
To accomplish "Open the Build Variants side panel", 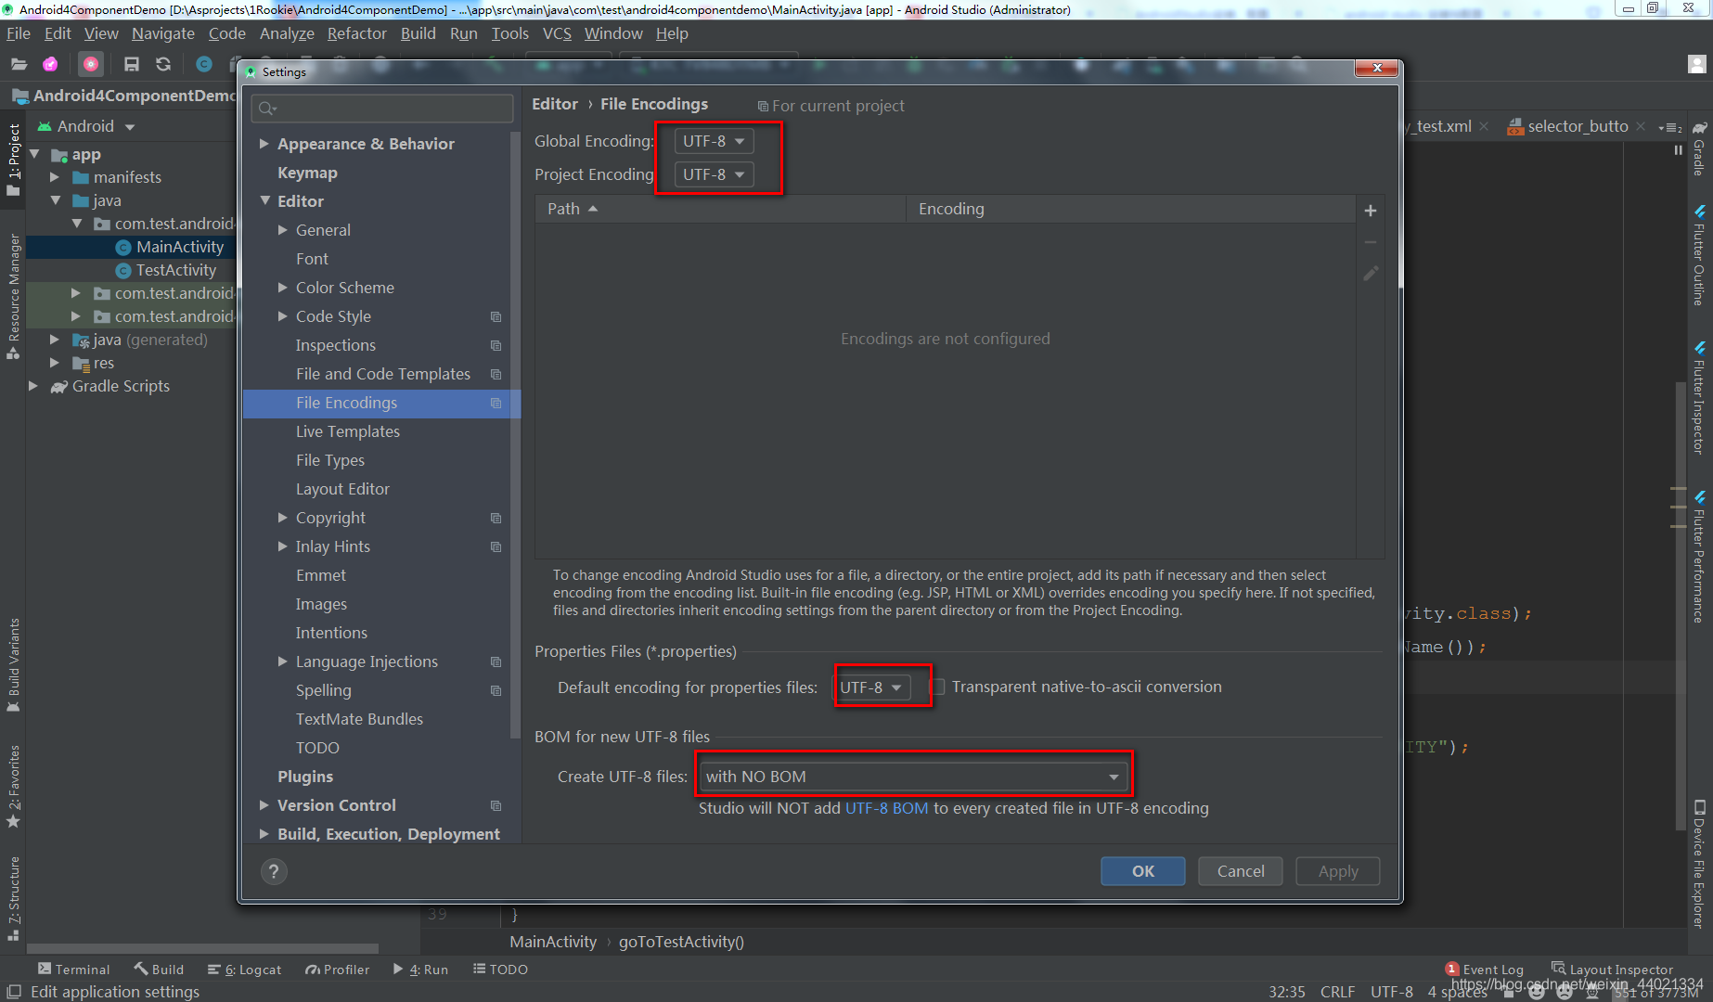I will (13, 665).
